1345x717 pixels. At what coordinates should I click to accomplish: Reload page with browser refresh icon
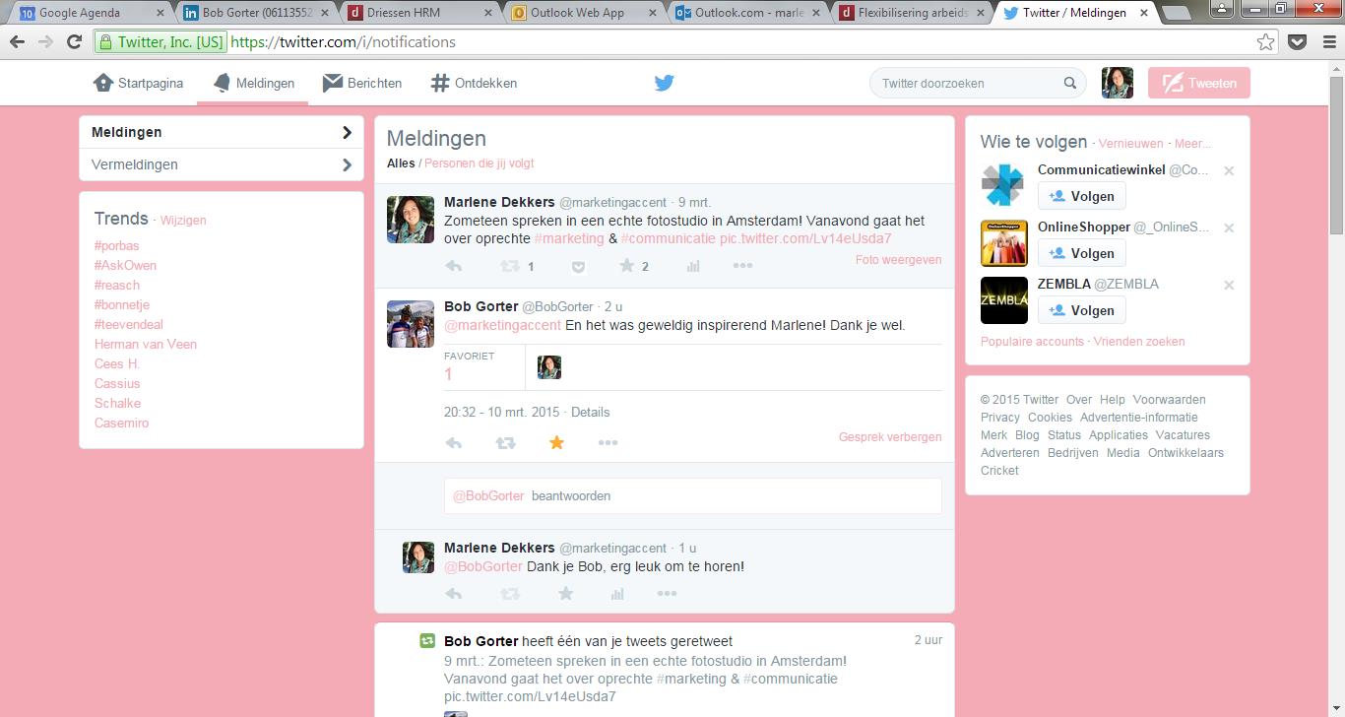click(x=74, y=41)
